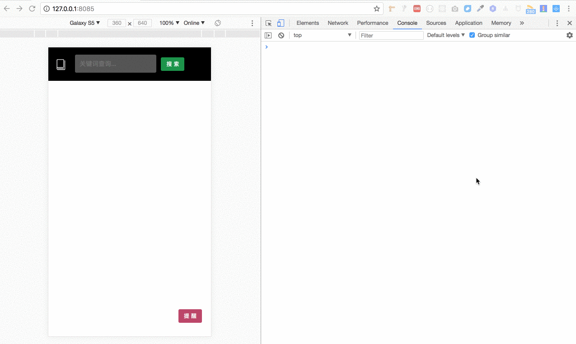Open the Default levels dropdown

445,35
